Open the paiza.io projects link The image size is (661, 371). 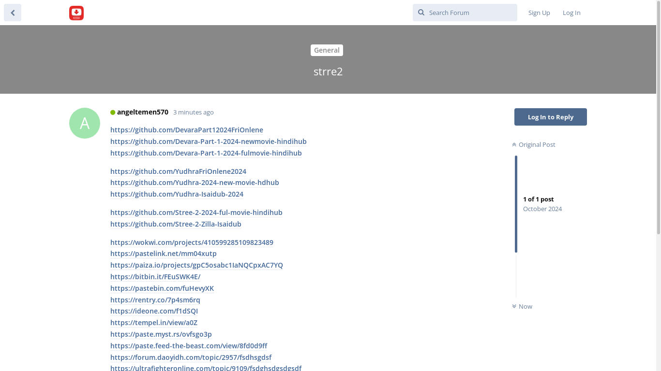(x=196, y=265)
